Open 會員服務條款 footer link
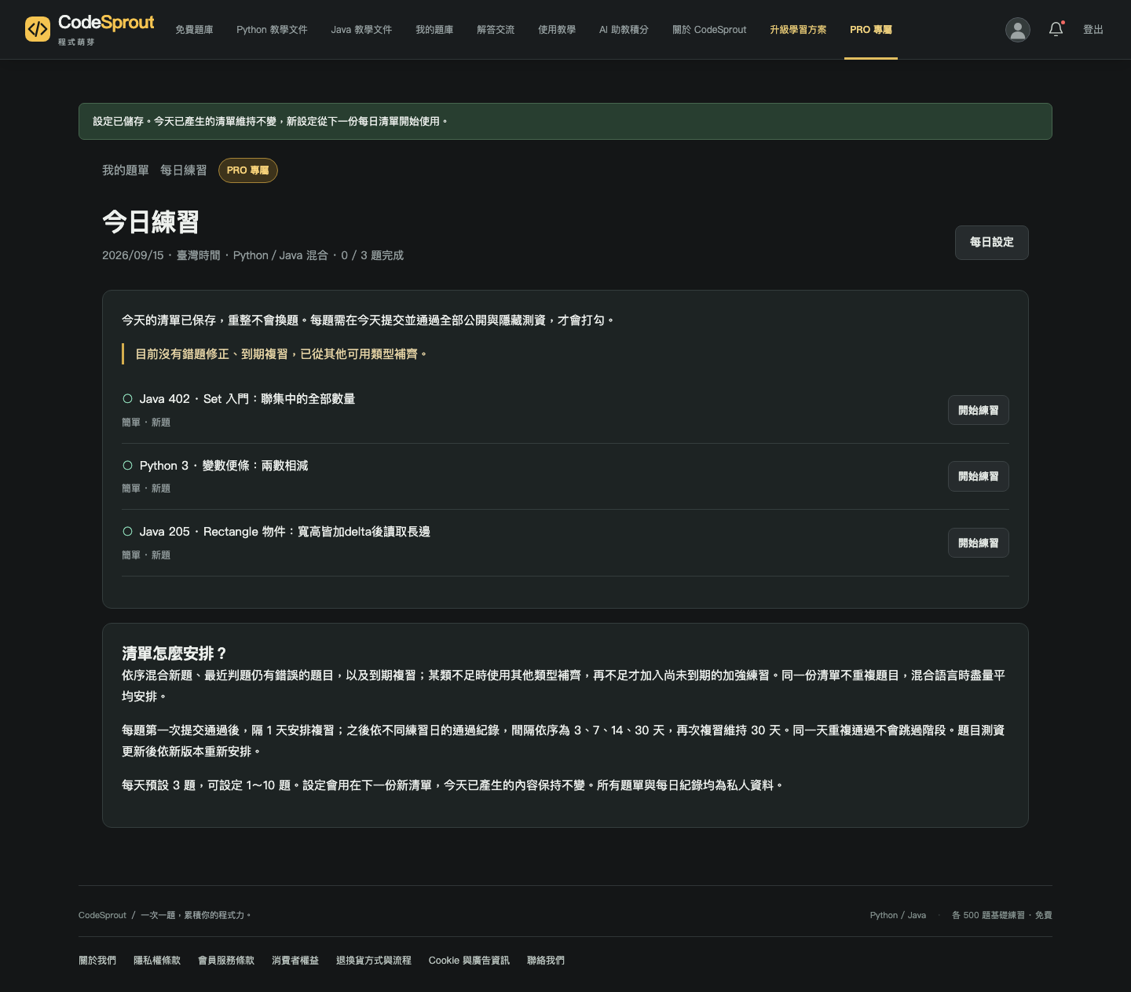 pyautogui.click(x=226, y=961)
